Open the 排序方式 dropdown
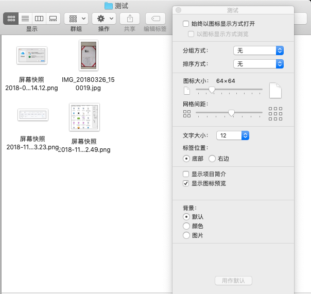 [258, 64]
